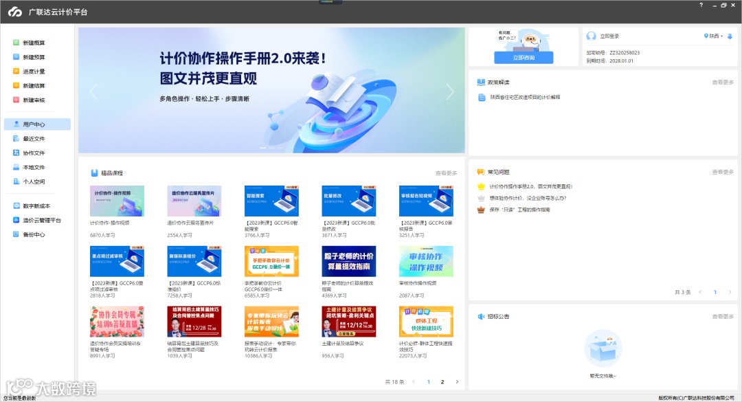
Task: Open the 群体工程快速新建技巧 thumbnail
Action: 426,322
